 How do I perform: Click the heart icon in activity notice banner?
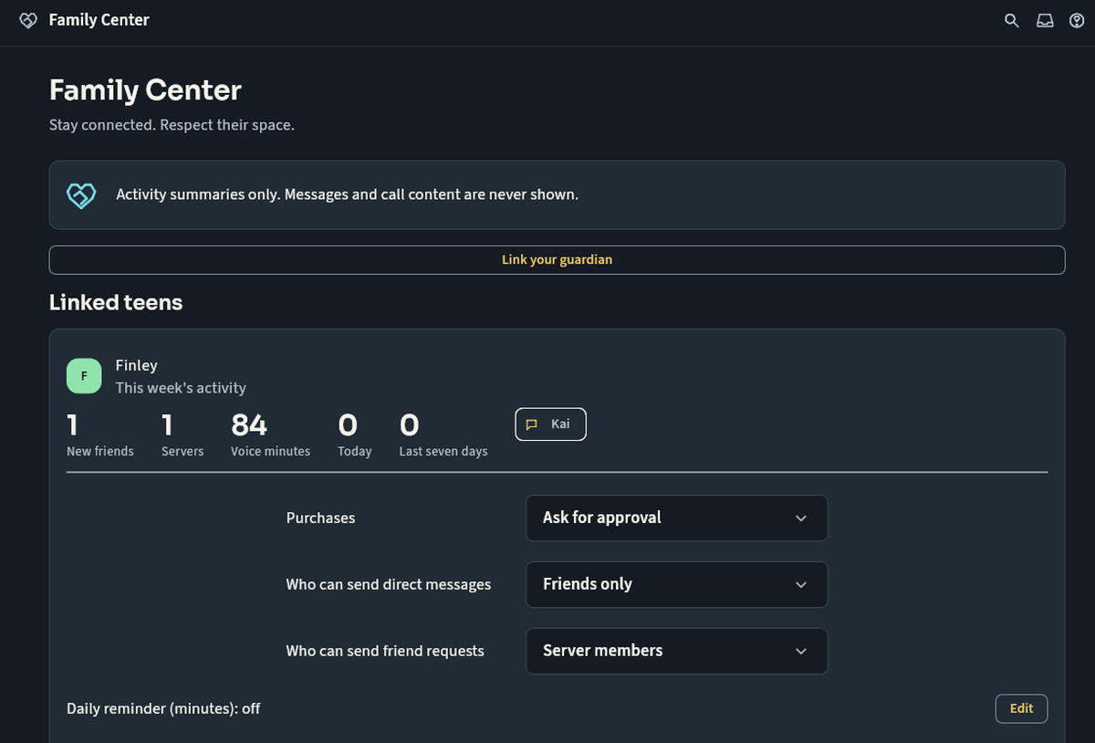point(81,194)
